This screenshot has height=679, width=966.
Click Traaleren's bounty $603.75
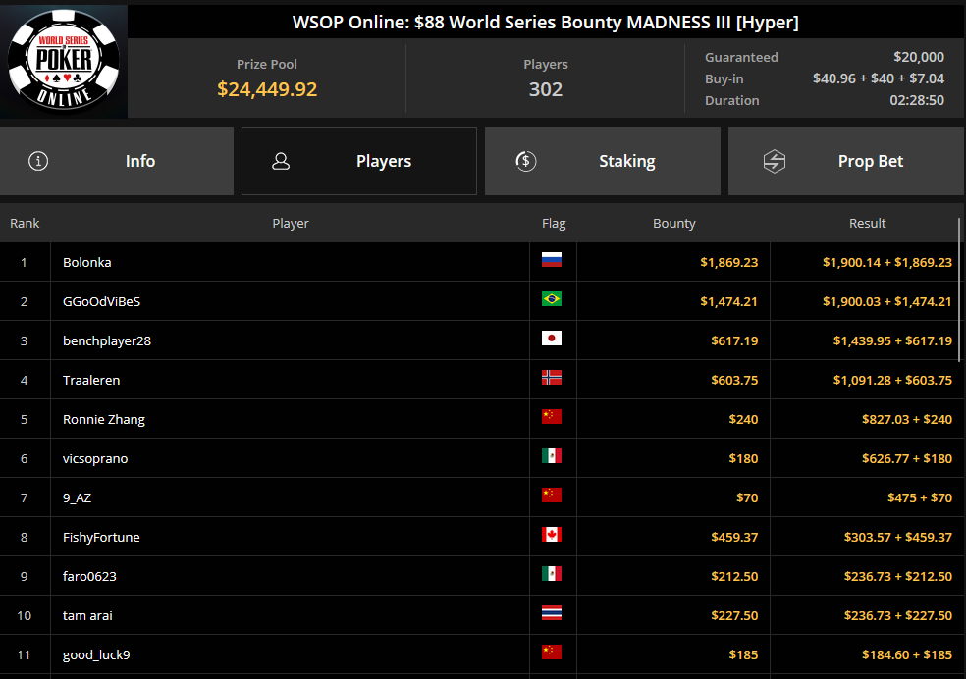click(x=734, y=381)
